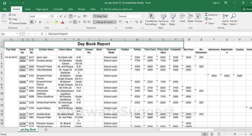
Task: Toggle Wrap Text for the cell
Action: (x=100, y=16)
